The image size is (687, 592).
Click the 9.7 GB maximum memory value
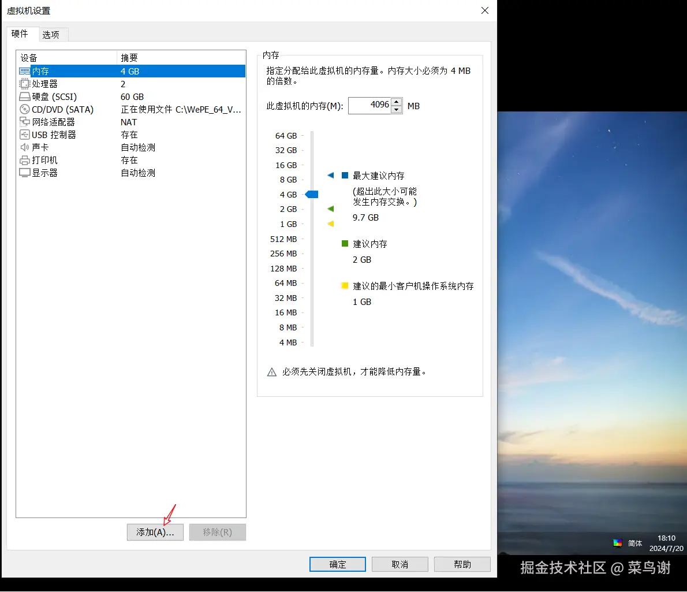[x=366, y=217]
